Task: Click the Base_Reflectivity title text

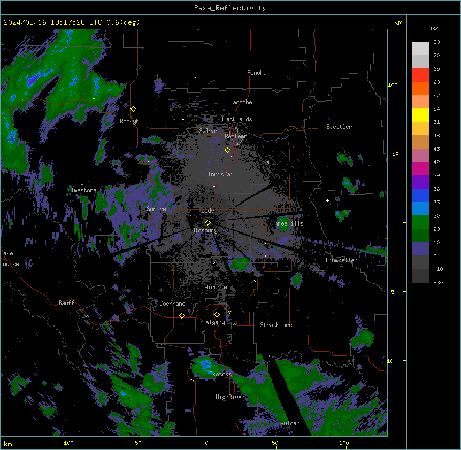Action: point(231,8)
